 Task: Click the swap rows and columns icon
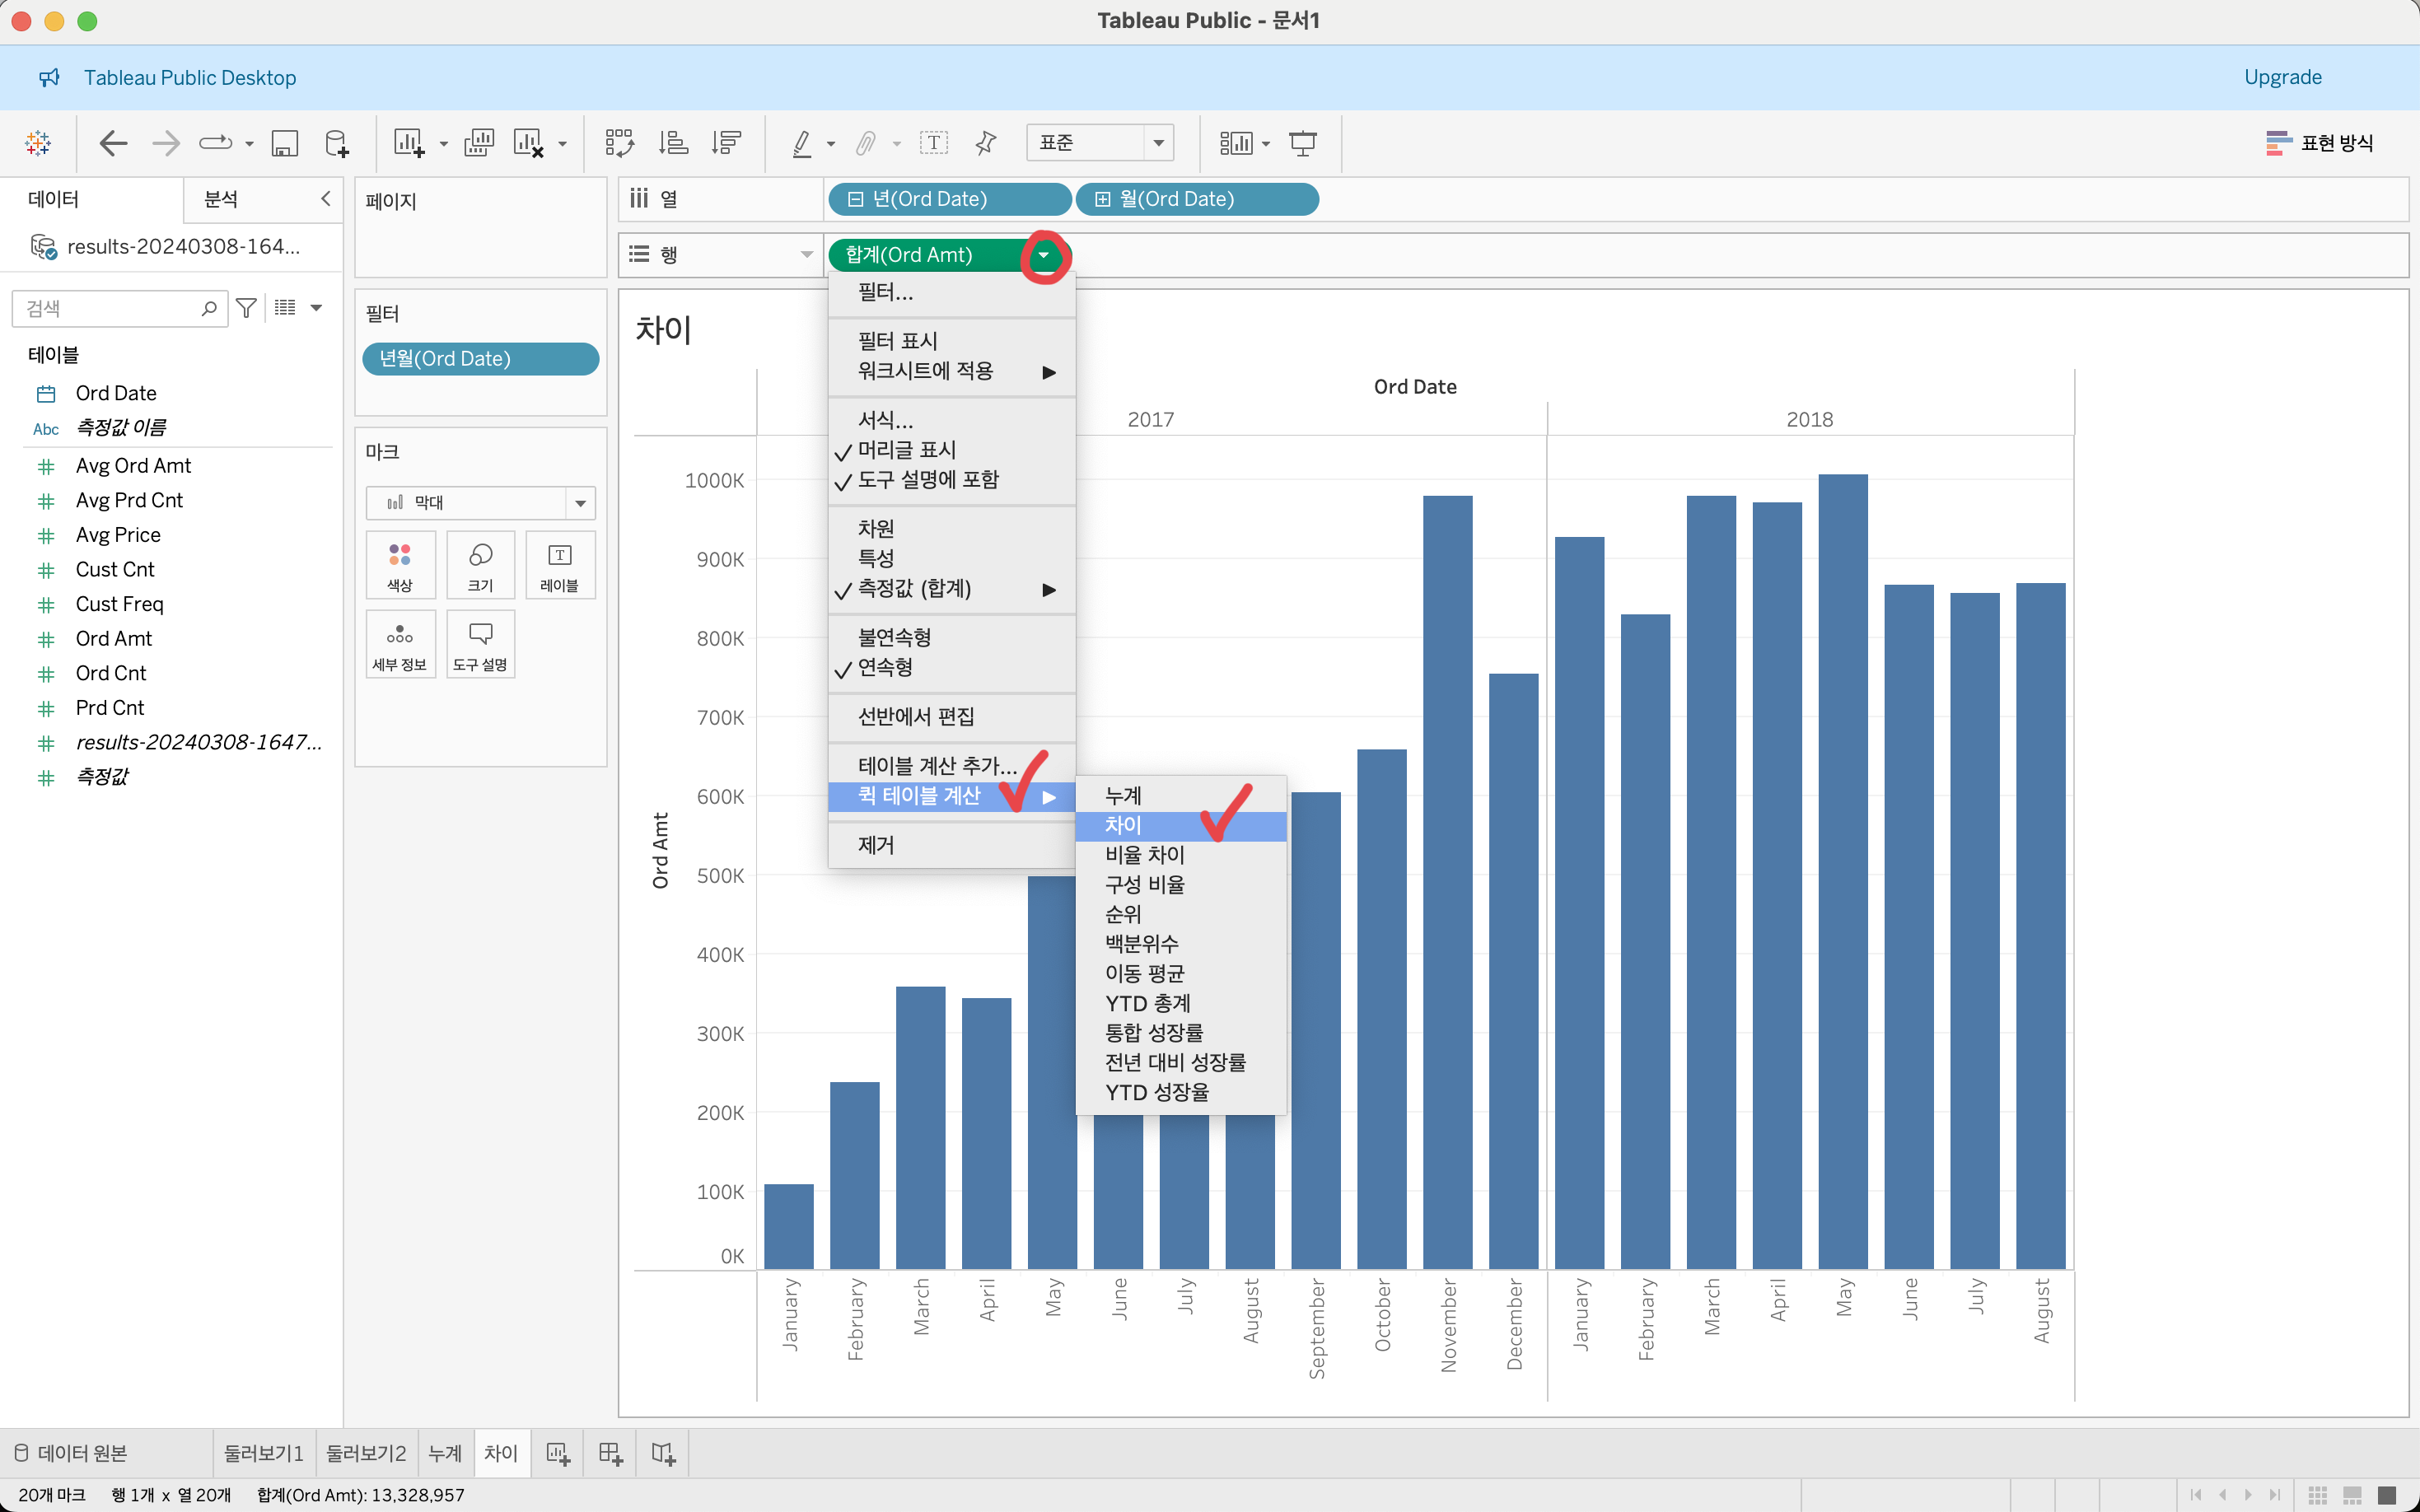[619, 143]
